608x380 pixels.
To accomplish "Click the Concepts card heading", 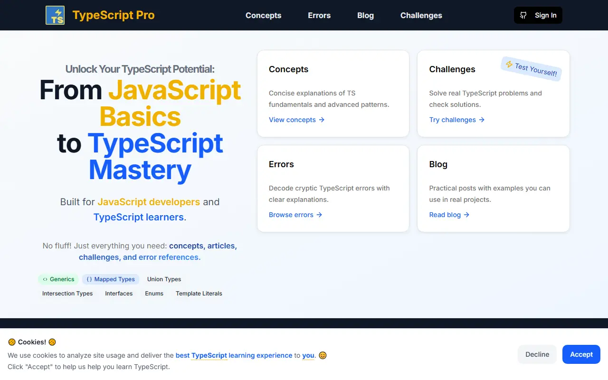I will coord(288,69).
